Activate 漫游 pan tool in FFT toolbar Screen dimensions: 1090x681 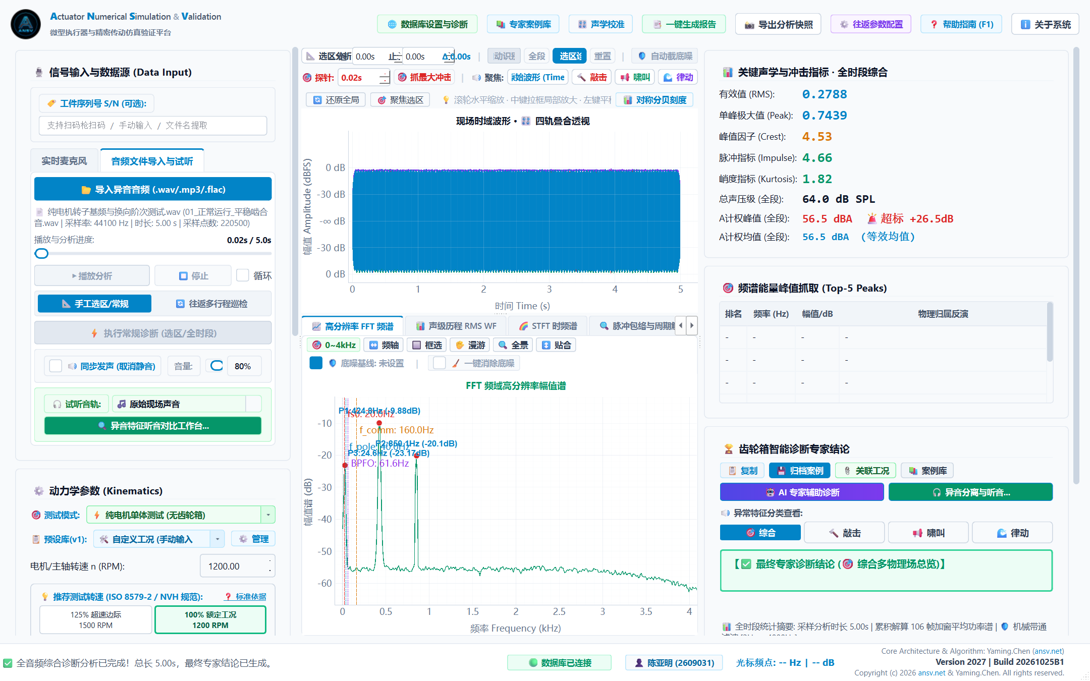click(x=470, y=345)
